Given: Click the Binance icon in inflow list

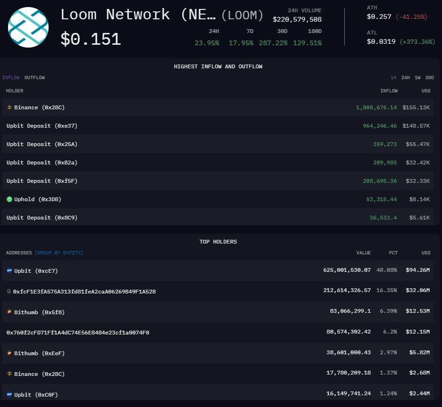Looking at the screenshot, I should click(9, 107).
